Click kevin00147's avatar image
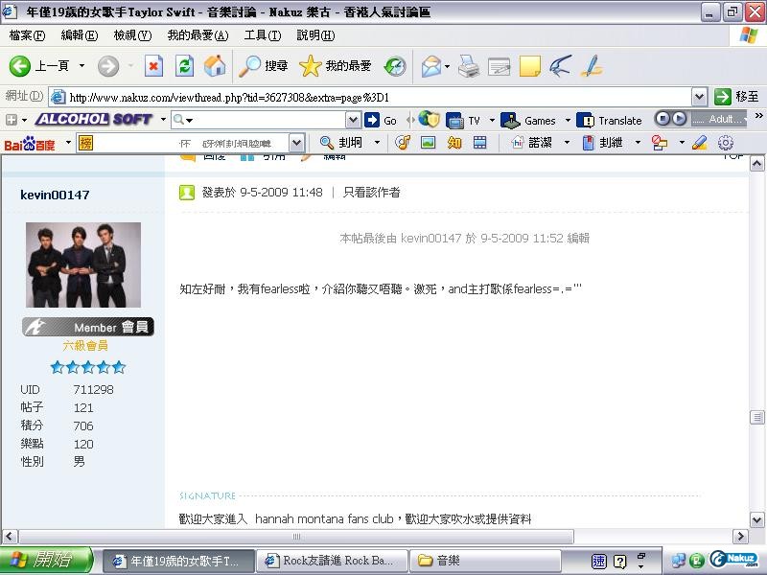This screenshot has height=575, width=767. pos(82,264)
